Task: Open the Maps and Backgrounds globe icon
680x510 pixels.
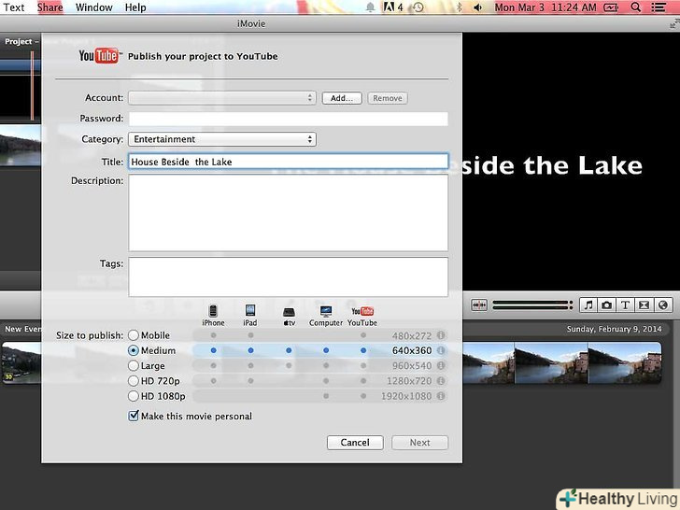Action: pos(663,305)
